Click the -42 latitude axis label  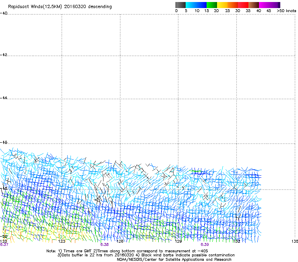pos(4,55)
